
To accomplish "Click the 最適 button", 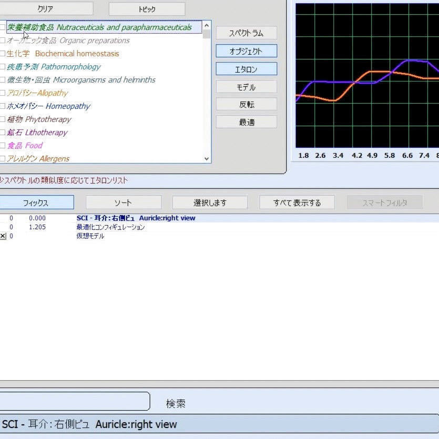I will [246, 122].
